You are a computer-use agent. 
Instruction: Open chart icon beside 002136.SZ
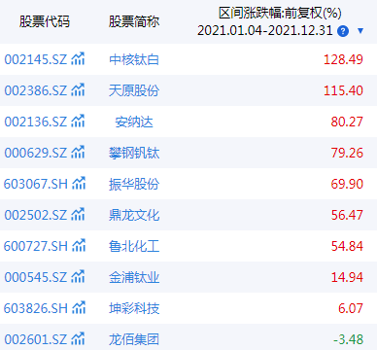click(78, 122)
